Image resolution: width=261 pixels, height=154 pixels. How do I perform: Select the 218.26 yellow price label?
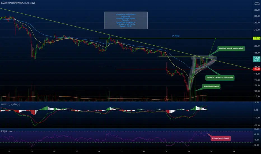pyautogui.click(x=257, y=38)
